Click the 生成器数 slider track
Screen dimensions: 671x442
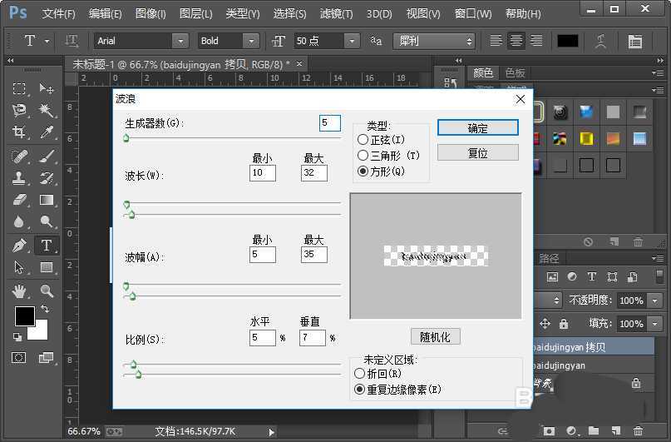(x=233, y=137)
